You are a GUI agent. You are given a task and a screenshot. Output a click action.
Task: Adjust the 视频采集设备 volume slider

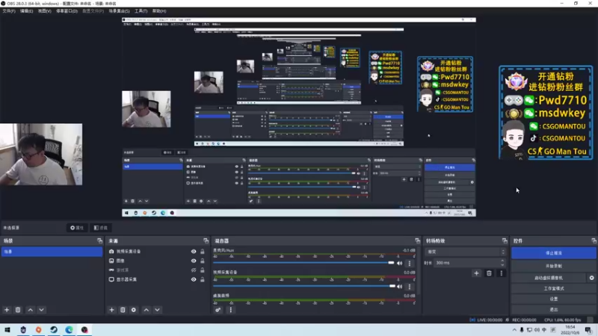click(x=303, y=286)
